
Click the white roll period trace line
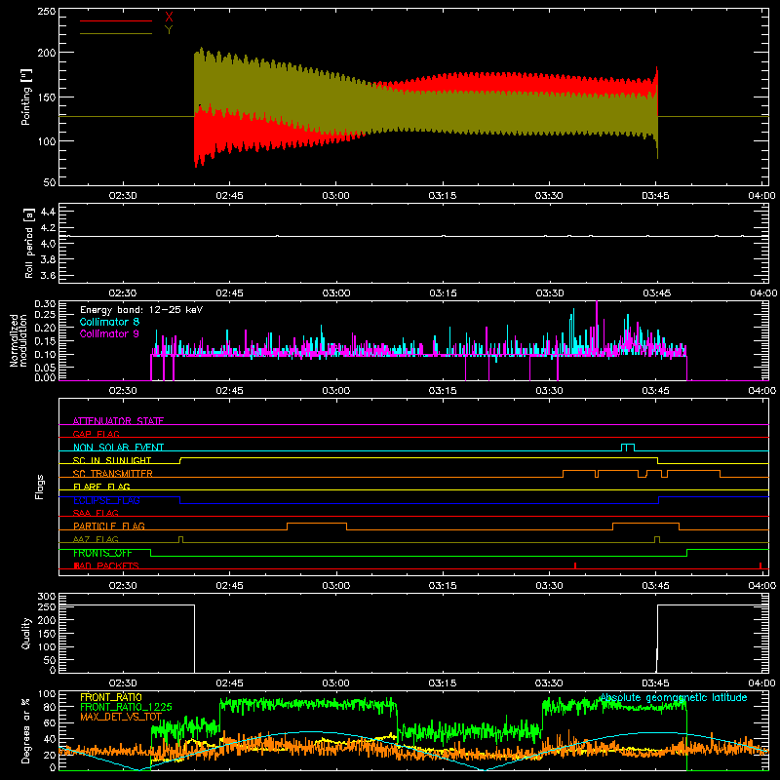coord(413,236)
